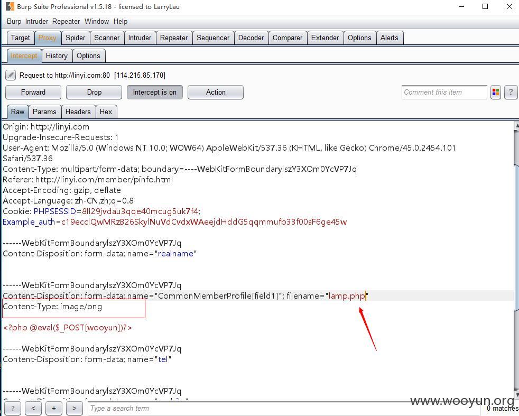Click the PHPSESSID cookie value

coord(141,211)
